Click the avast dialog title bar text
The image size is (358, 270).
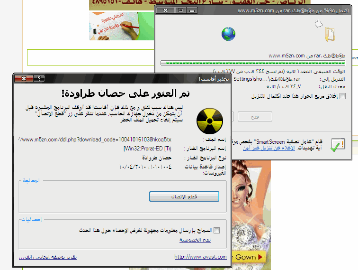[214, 79]
